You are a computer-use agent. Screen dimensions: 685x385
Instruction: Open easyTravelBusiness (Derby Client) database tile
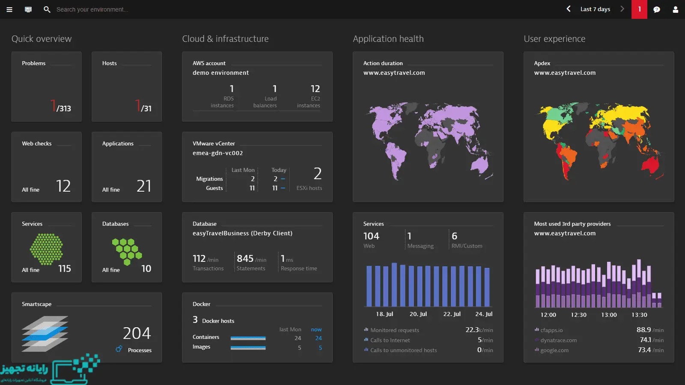click(x=257, y=247)
